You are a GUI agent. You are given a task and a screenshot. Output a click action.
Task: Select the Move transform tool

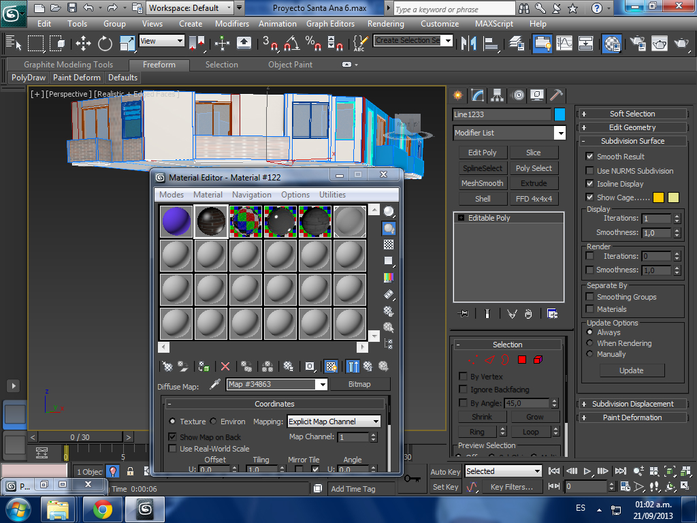(x=83, y=43)
